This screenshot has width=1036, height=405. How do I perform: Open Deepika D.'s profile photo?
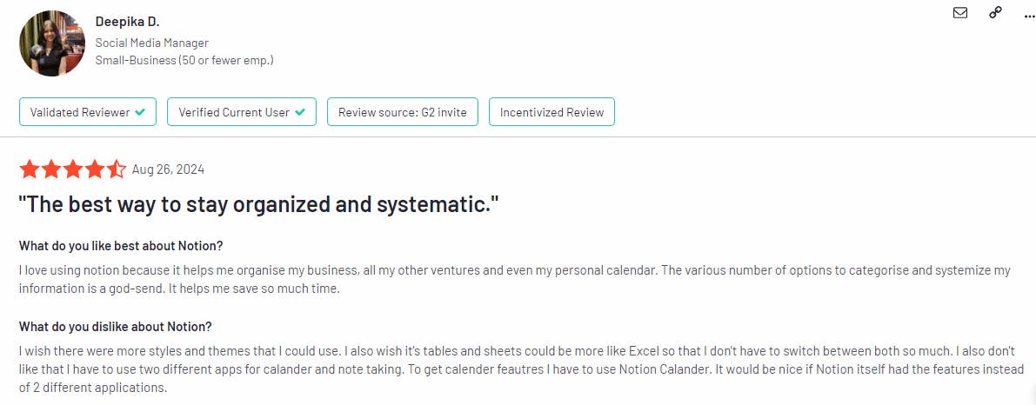click(51, 43)
